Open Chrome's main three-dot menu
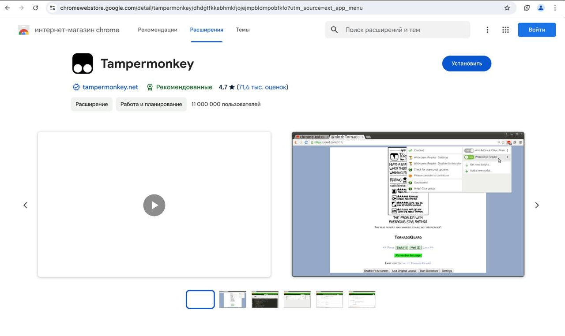 [x=555, y=8]
